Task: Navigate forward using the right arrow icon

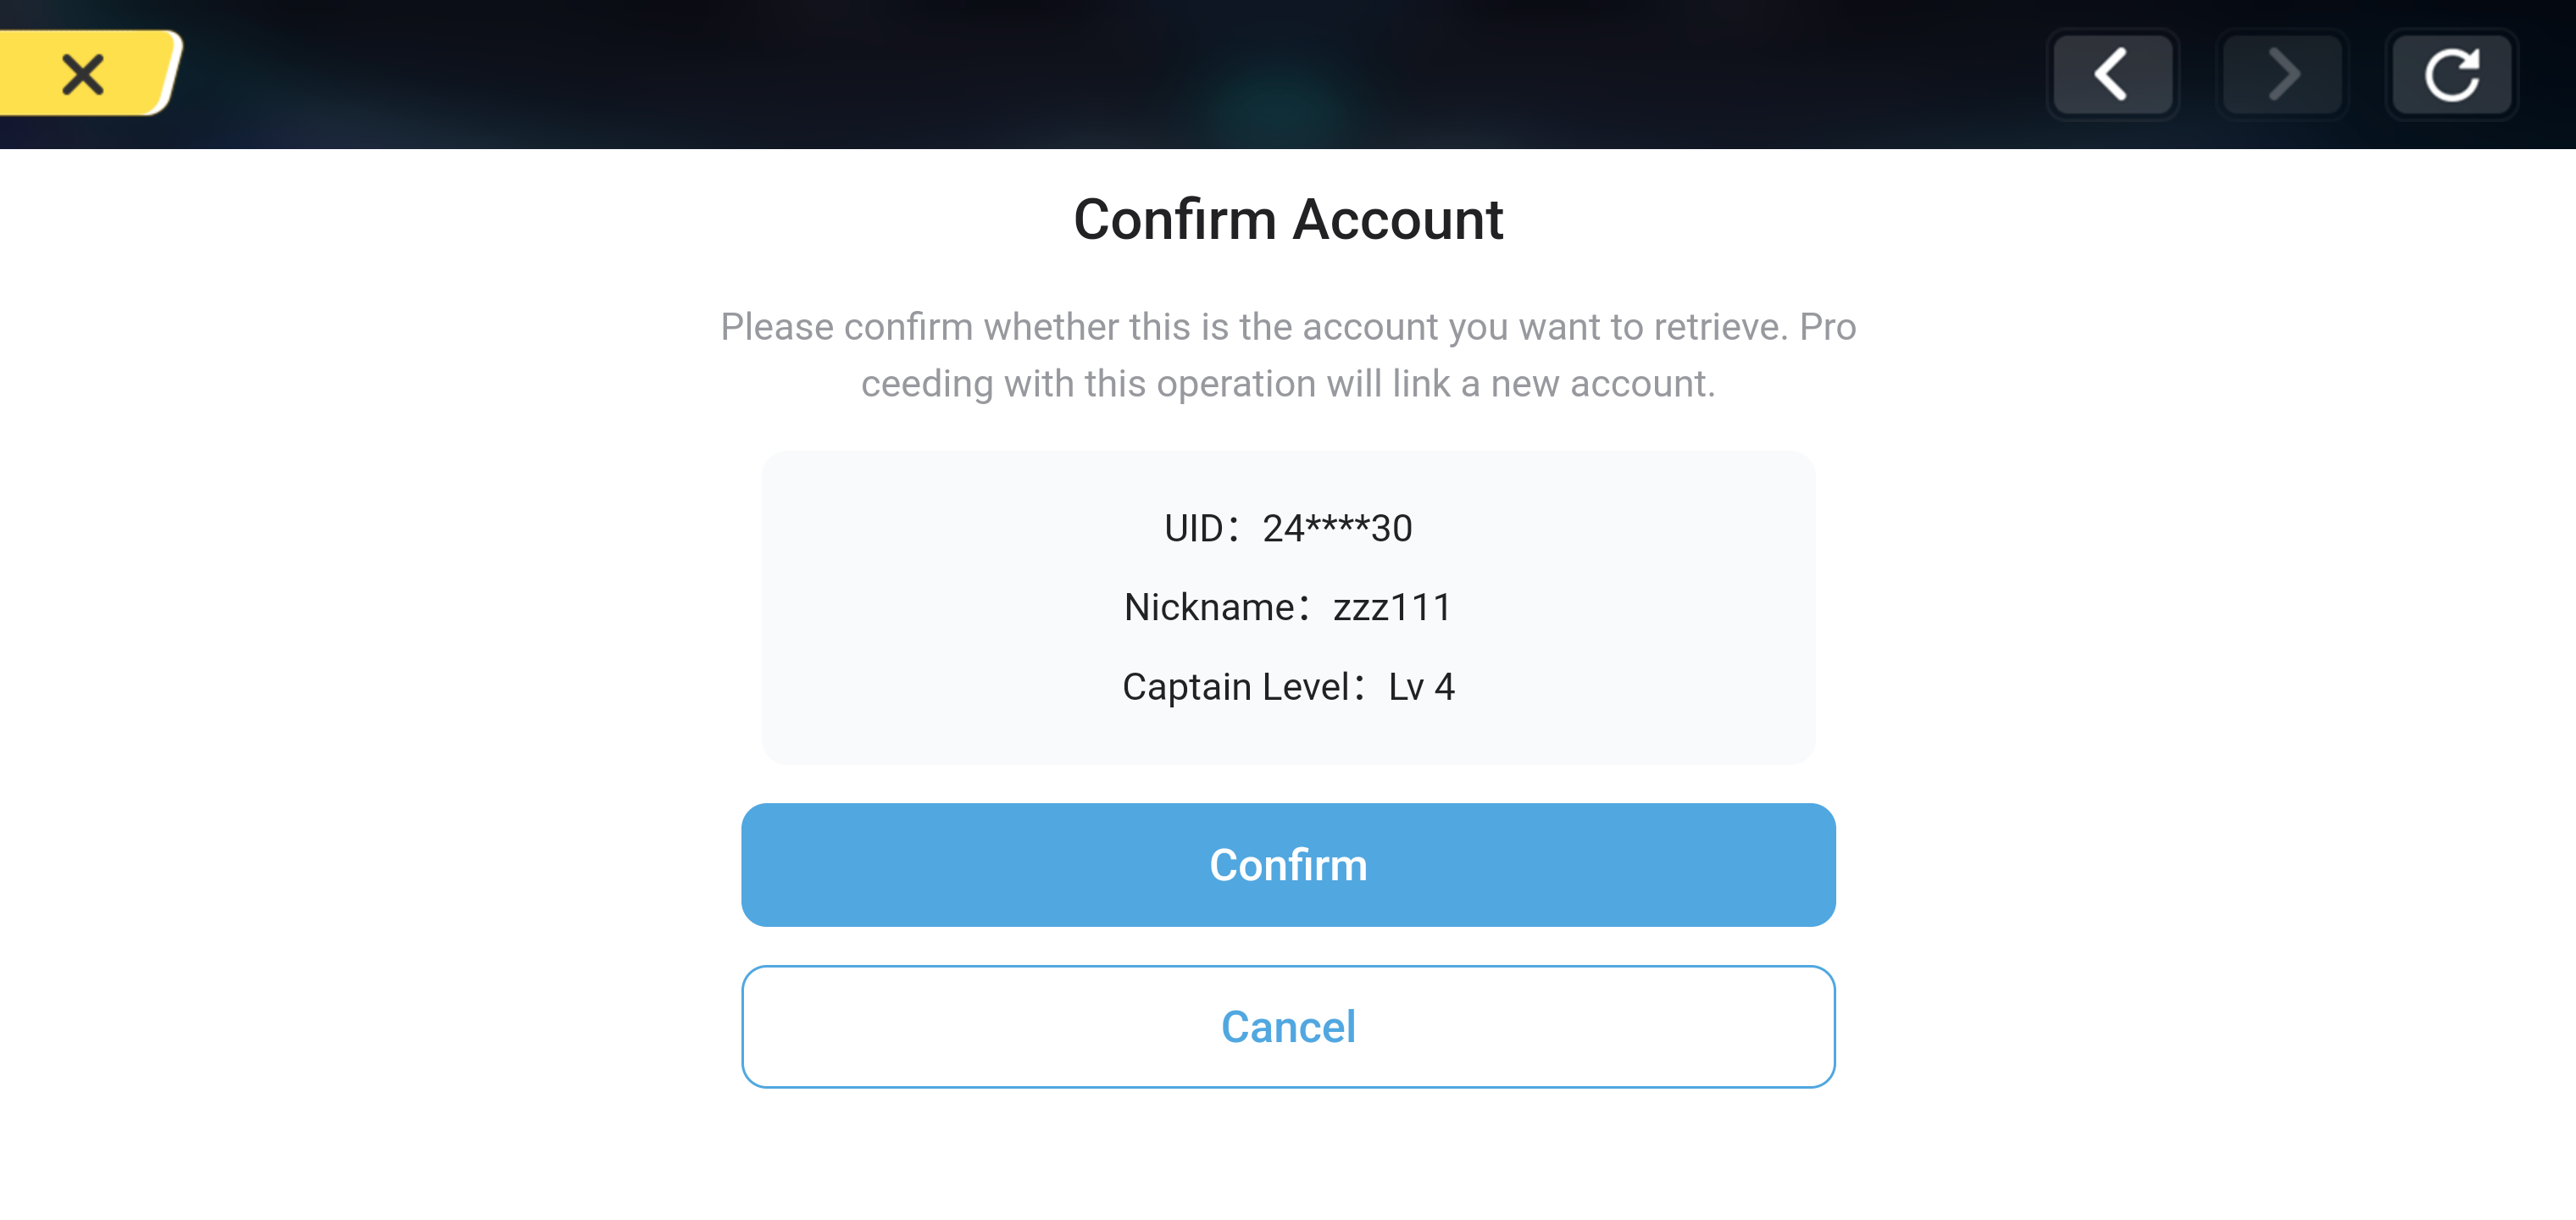Action: click(x=2282, y=74)
